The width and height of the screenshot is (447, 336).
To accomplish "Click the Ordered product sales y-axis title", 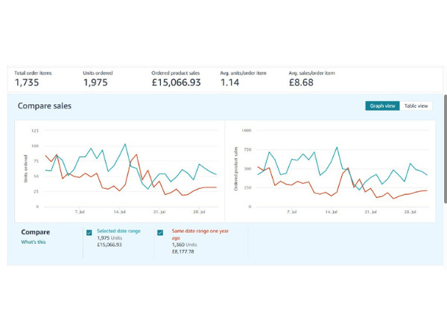I will tap(236, 169).
